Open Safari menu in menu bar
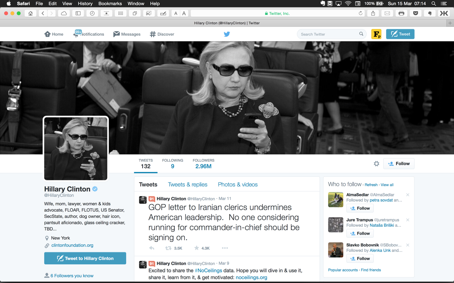 (x=23, y=4)
